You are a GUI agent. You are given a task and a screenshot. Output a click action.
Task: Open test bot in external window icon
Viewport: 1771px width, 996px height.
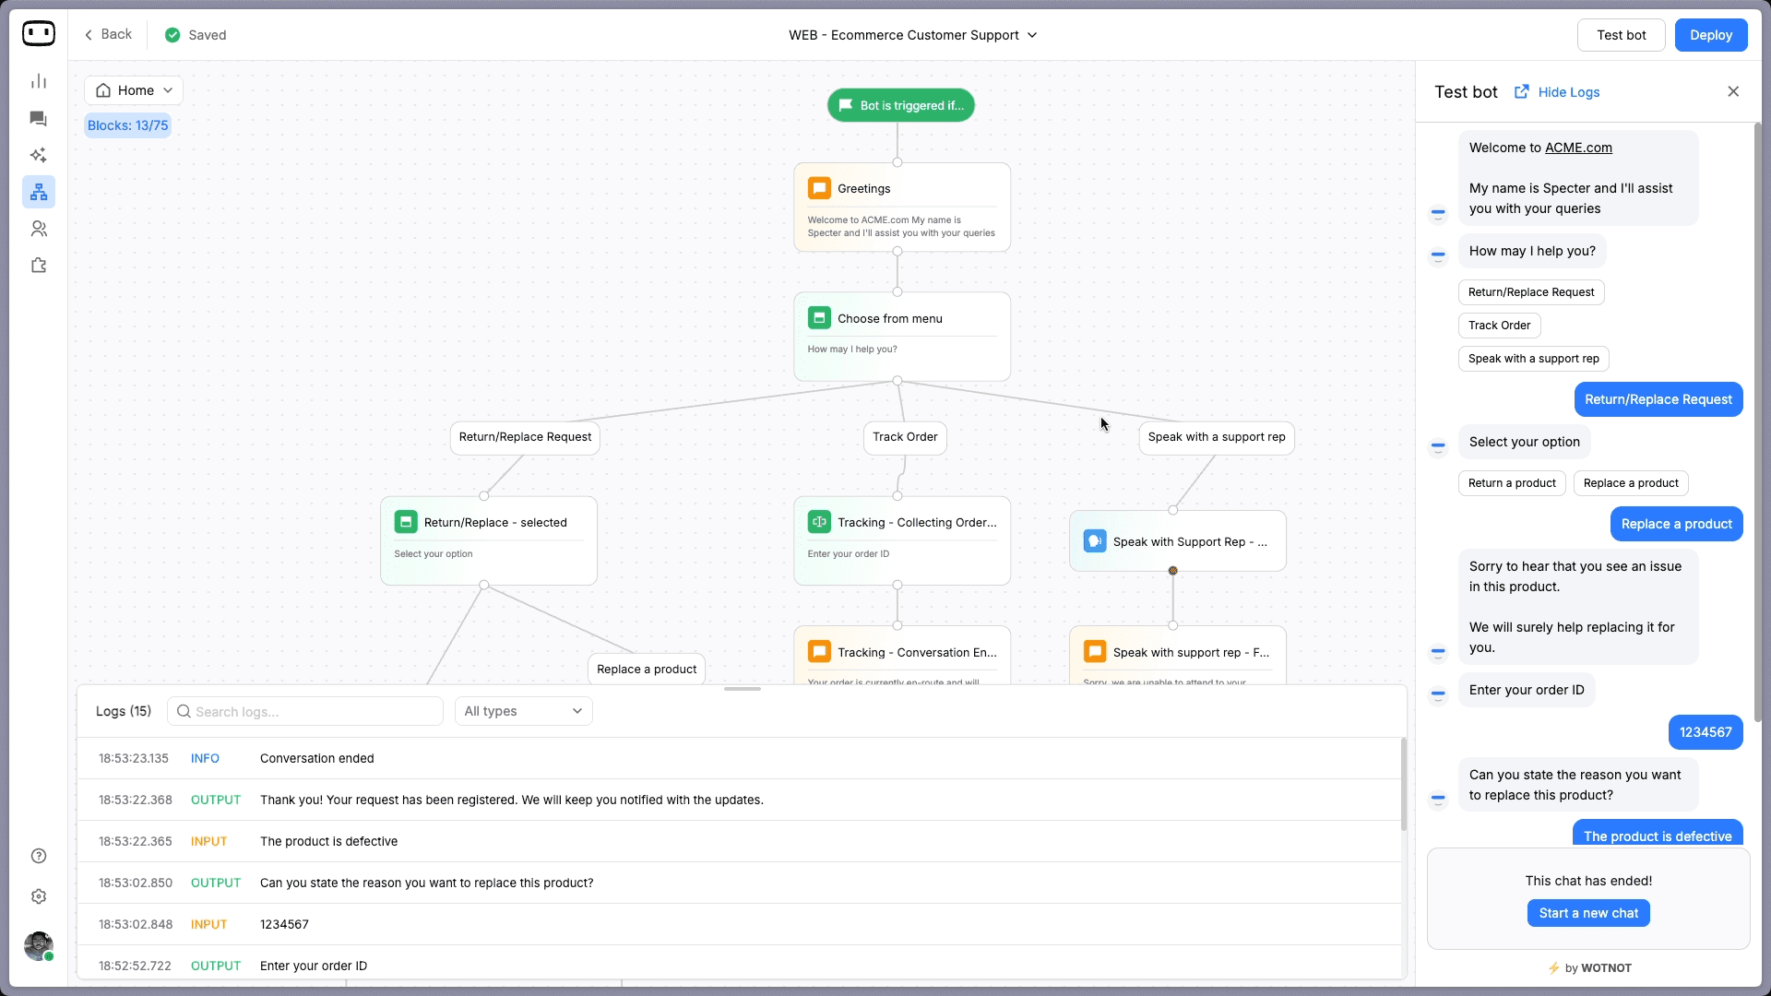1521,91
